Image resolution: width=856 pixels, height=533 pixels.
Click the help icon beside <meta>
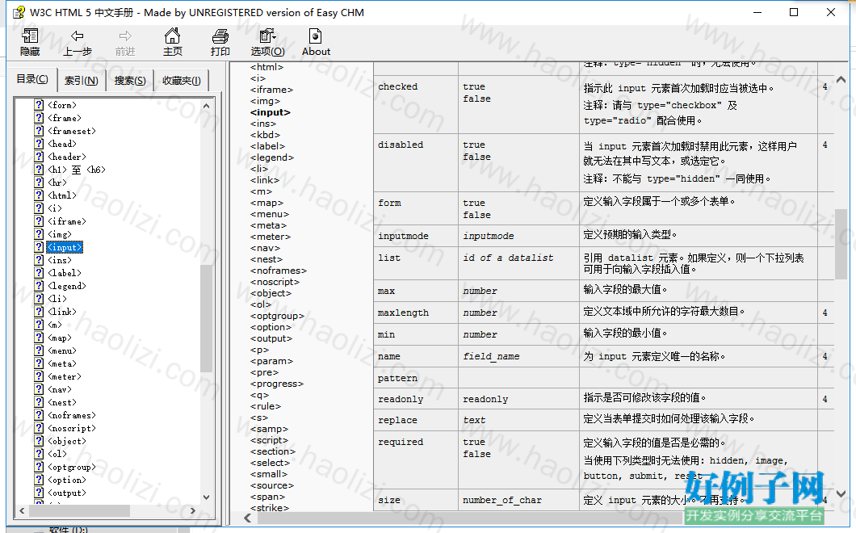[x=39, y=363]
